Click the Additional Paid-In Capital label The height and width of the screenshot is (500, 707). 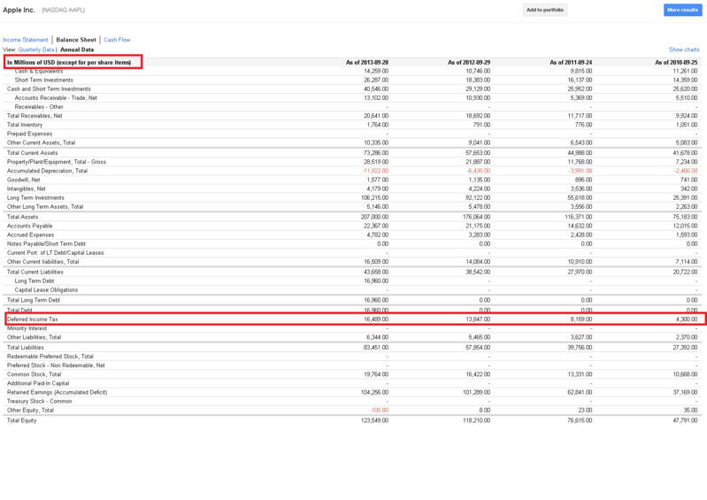(x=38, y=383)
